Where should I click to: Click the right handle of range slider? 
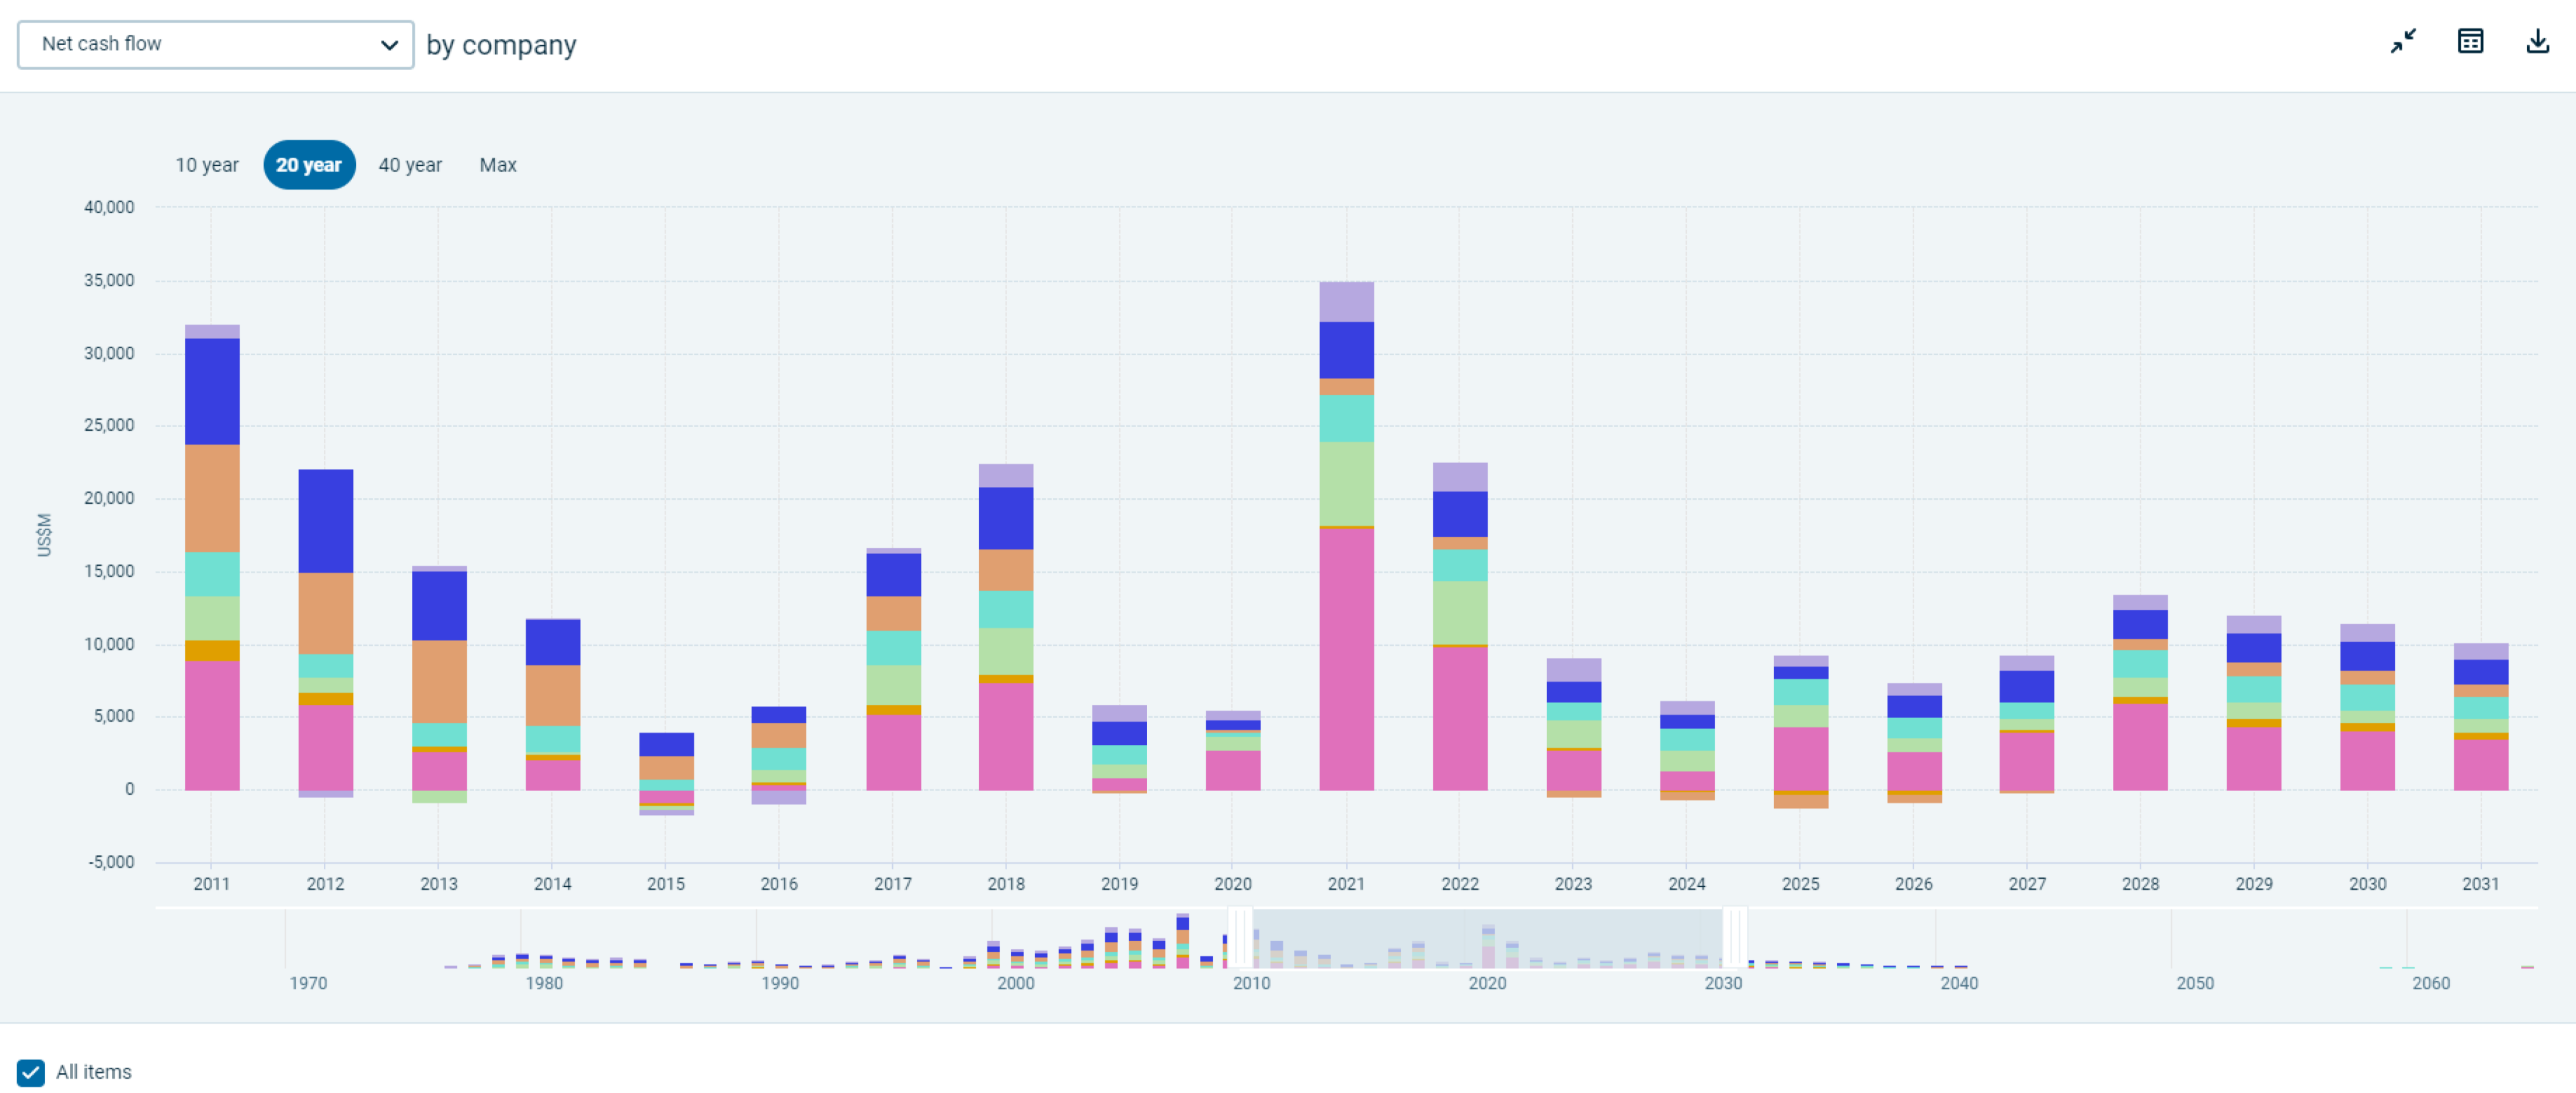pos(1735,937)
